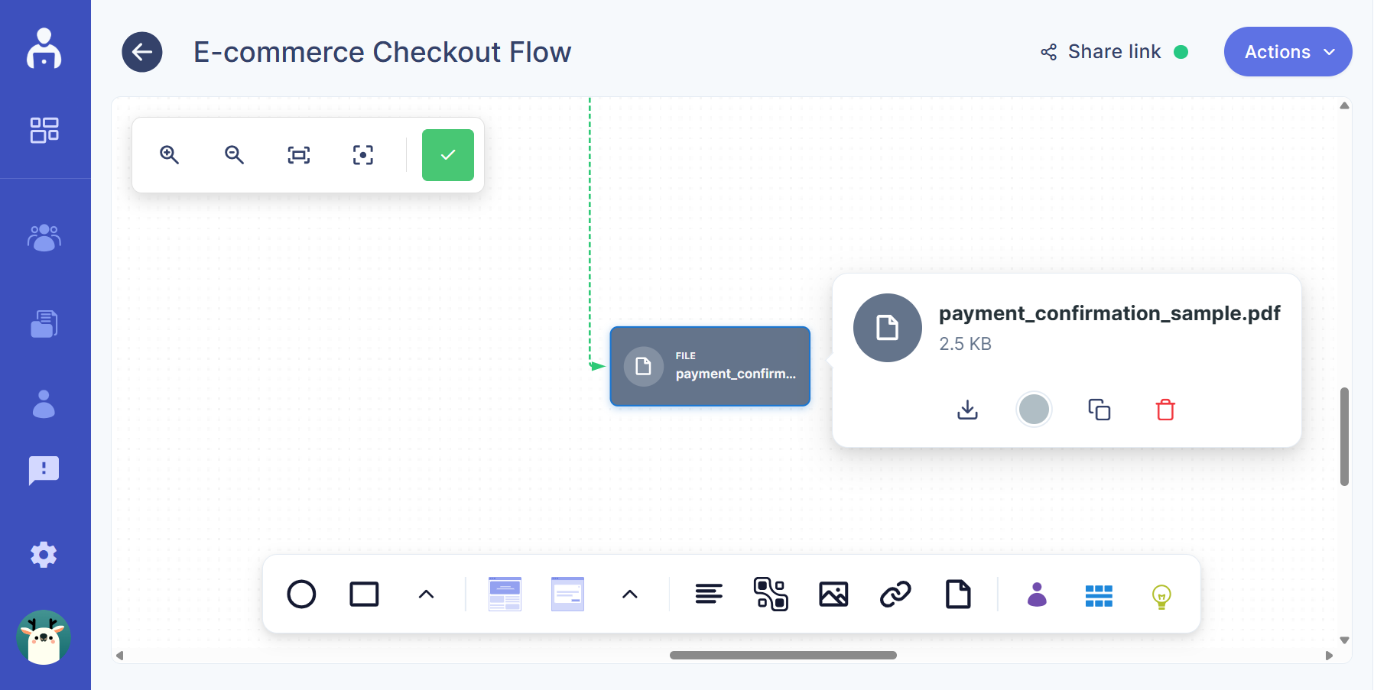The image size is (1374, 690).
Task: Confirm with the green checkmark button
Action: click(448, 154)
